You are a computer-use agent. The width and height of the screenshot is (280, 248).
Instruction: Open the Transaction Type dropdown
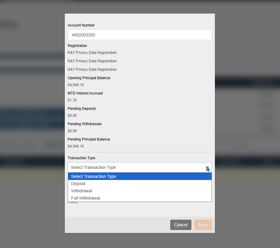tap(140, 167)
